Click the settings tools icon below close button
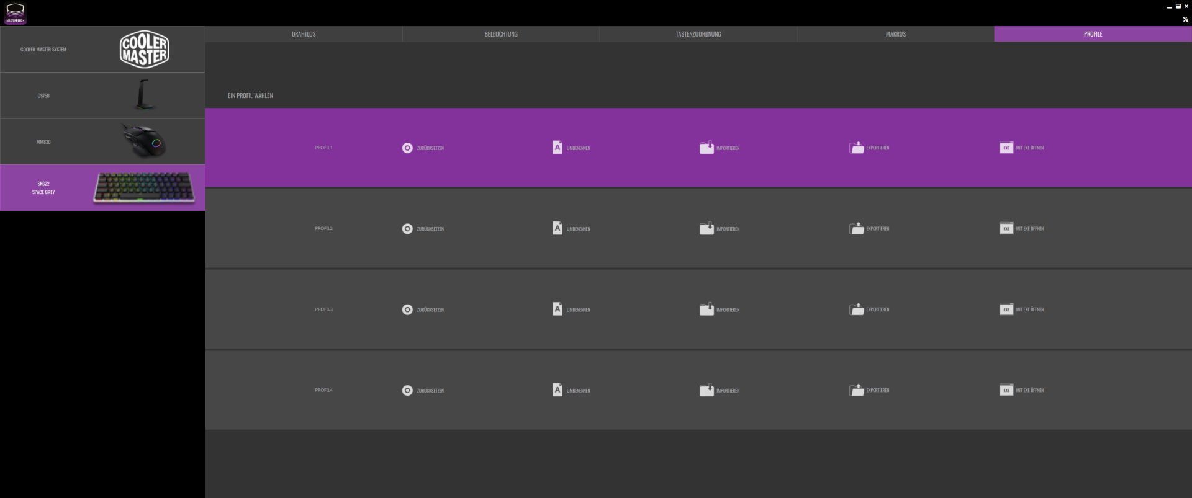The width and height of the screenshot is (1192, 498). point(1185,19)
